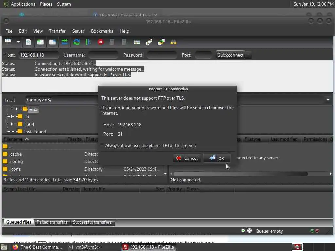Switch to the Queued files tab

pos(19,222)
